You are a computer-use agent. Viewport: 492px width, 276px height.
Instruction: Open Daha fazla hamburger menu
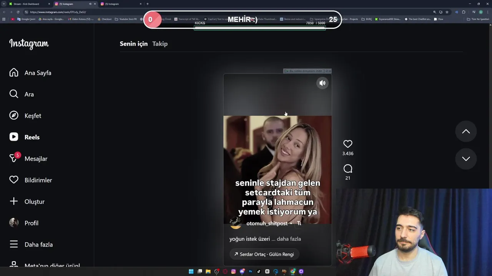click(x=14, y=244)
